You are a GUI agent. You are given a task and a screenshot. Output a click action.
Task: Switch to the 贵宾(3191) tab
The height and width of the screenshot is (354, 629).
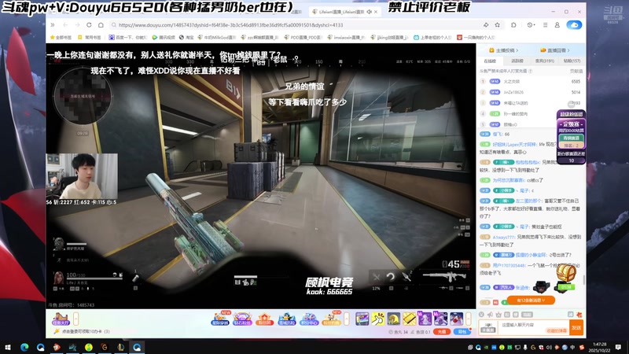pos(544,61)
